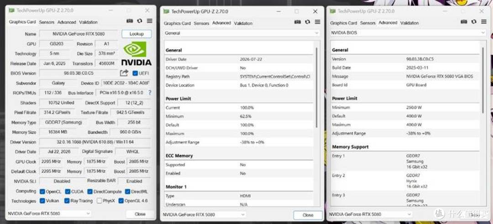Screen dimensions: 493x224
Task: Open GPU selector dropdown in left window
Action: coord(49,214)
